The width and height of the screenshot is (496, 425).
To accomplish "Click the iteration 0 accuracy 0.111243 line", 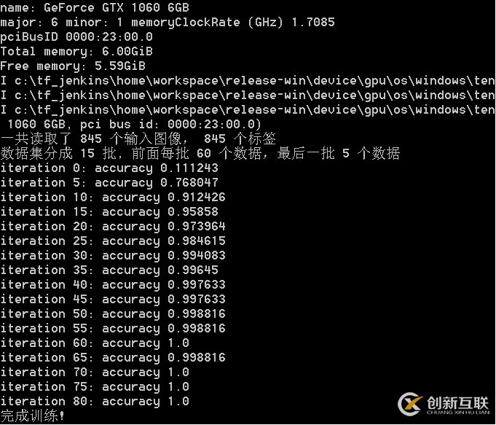I will pyautogui.click(x=109, y=168).
